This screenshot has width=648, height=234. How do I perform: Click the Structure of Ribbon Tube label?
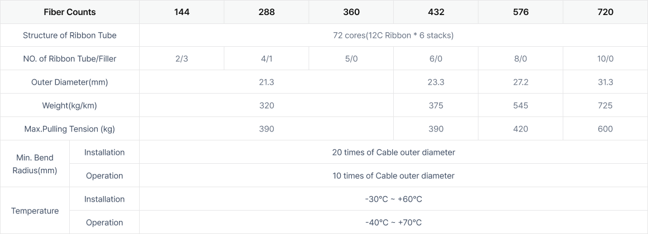(69, 36)
